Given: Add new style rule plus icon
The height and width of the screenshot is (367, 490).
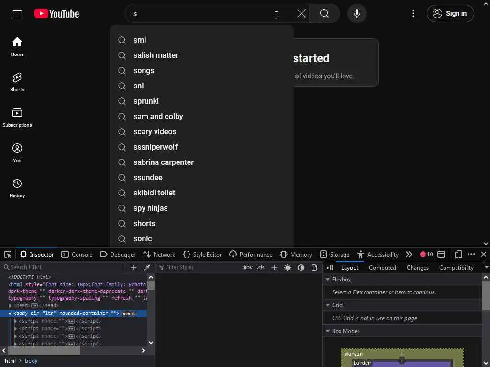Looking at the screenshot, I should (x=274, y=268).
